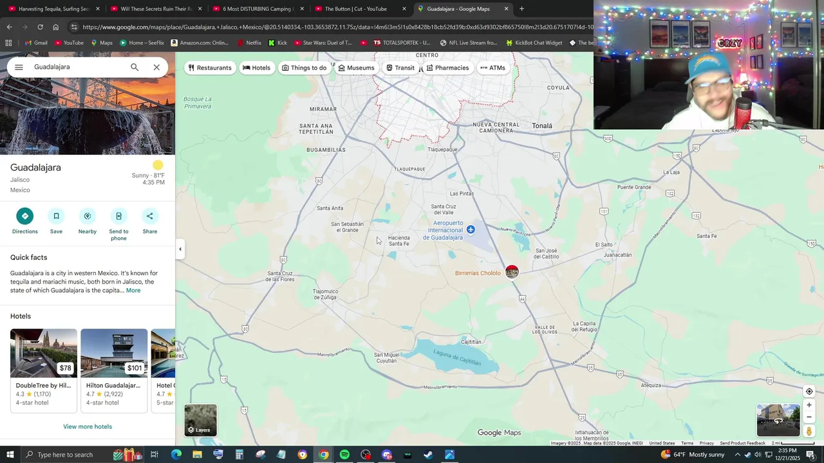Clear the Guadalajara search with the X
This screenshot has width=824, height=463.
[156, 67]
